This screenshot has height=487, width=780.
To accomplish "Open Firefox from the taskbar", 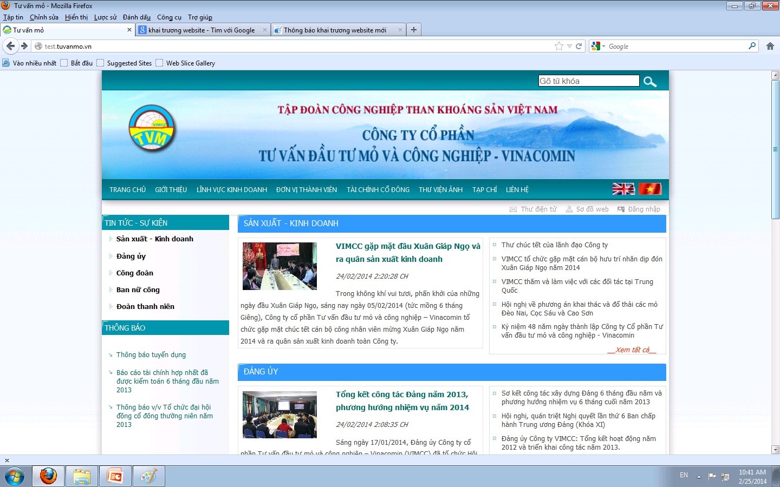I will pyautogui.click(x=48, y=476).
